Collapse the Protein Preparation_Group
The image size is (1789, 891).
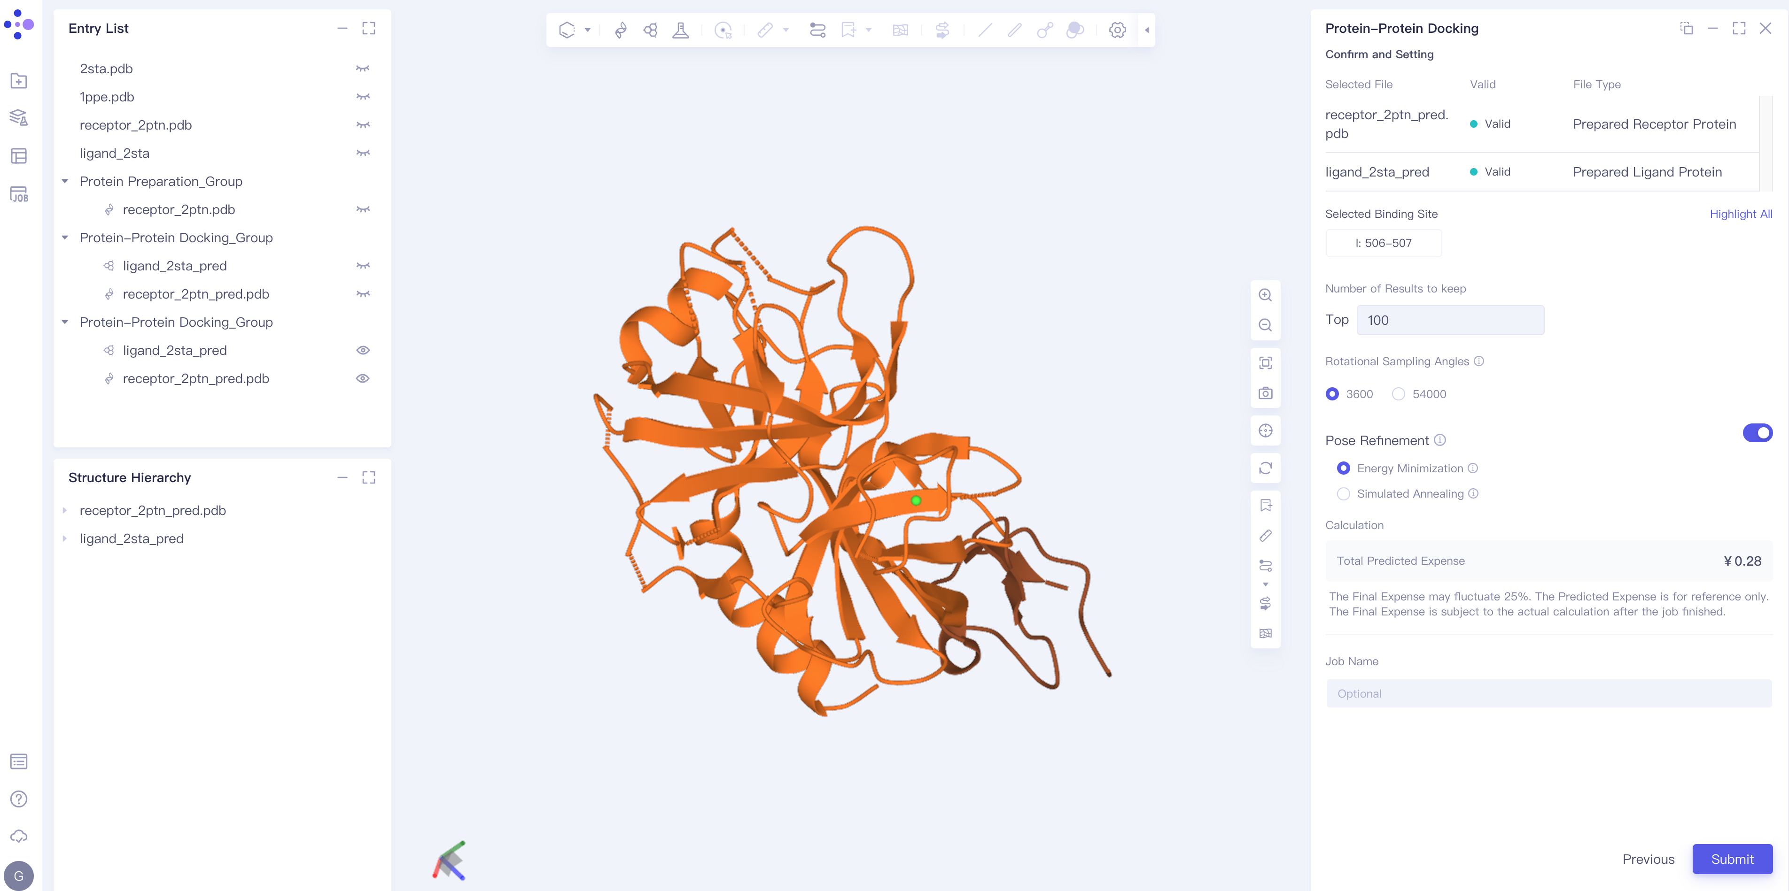[x=65, y=182]
